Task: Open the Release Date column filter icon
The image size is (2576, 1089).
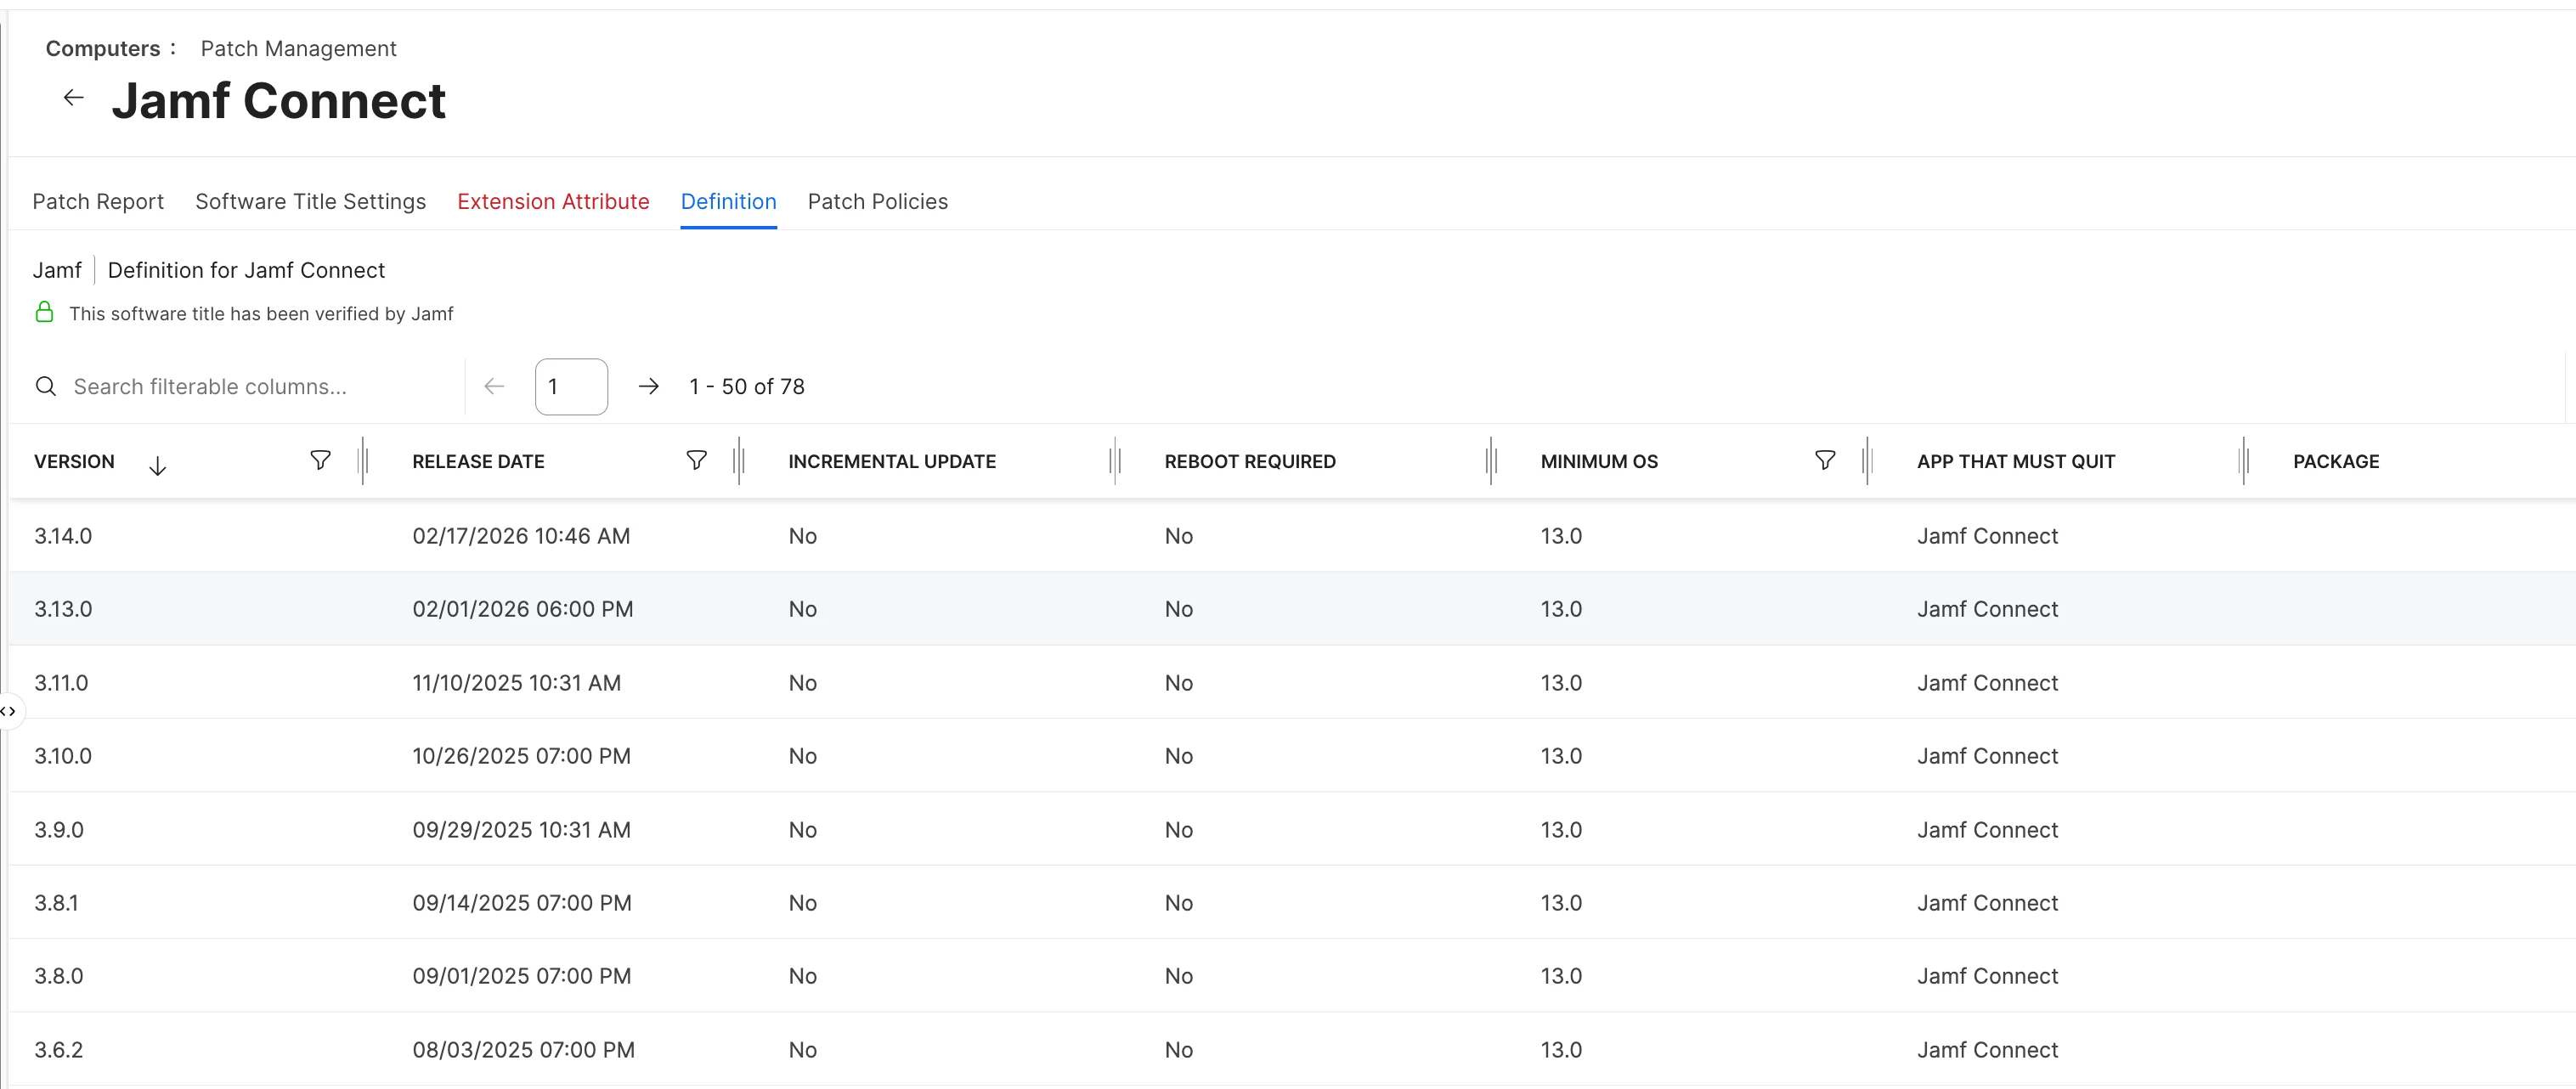Action: [696, 460]
